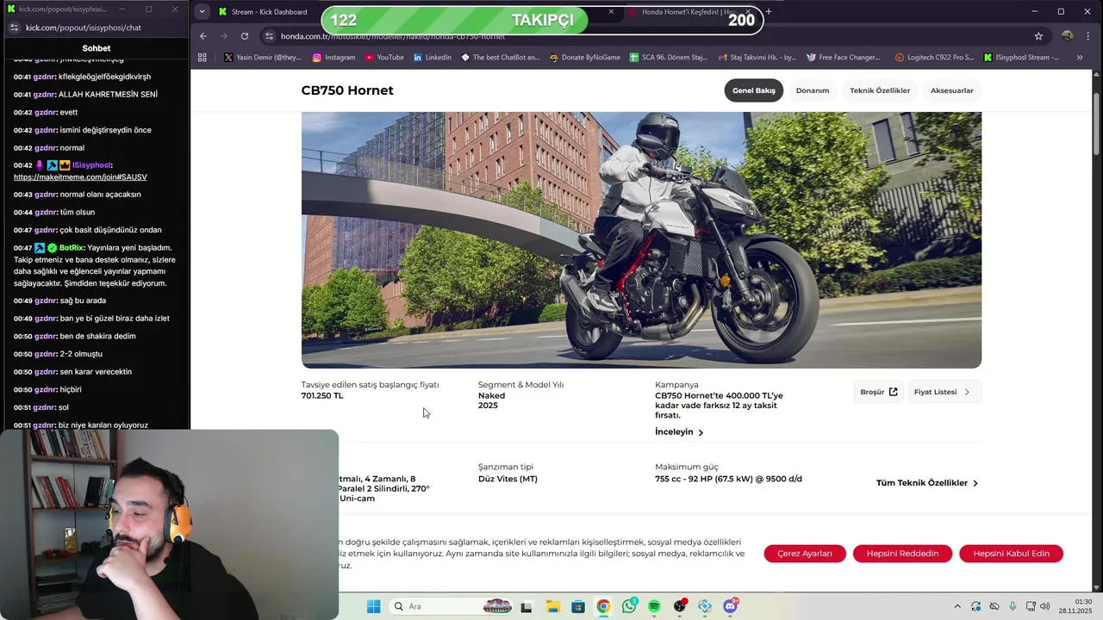The height and width of the screenshot is (620, 1103).
Task: Click the SCA 96. Dönem Staj bookmark
Action: coord(668,58)
